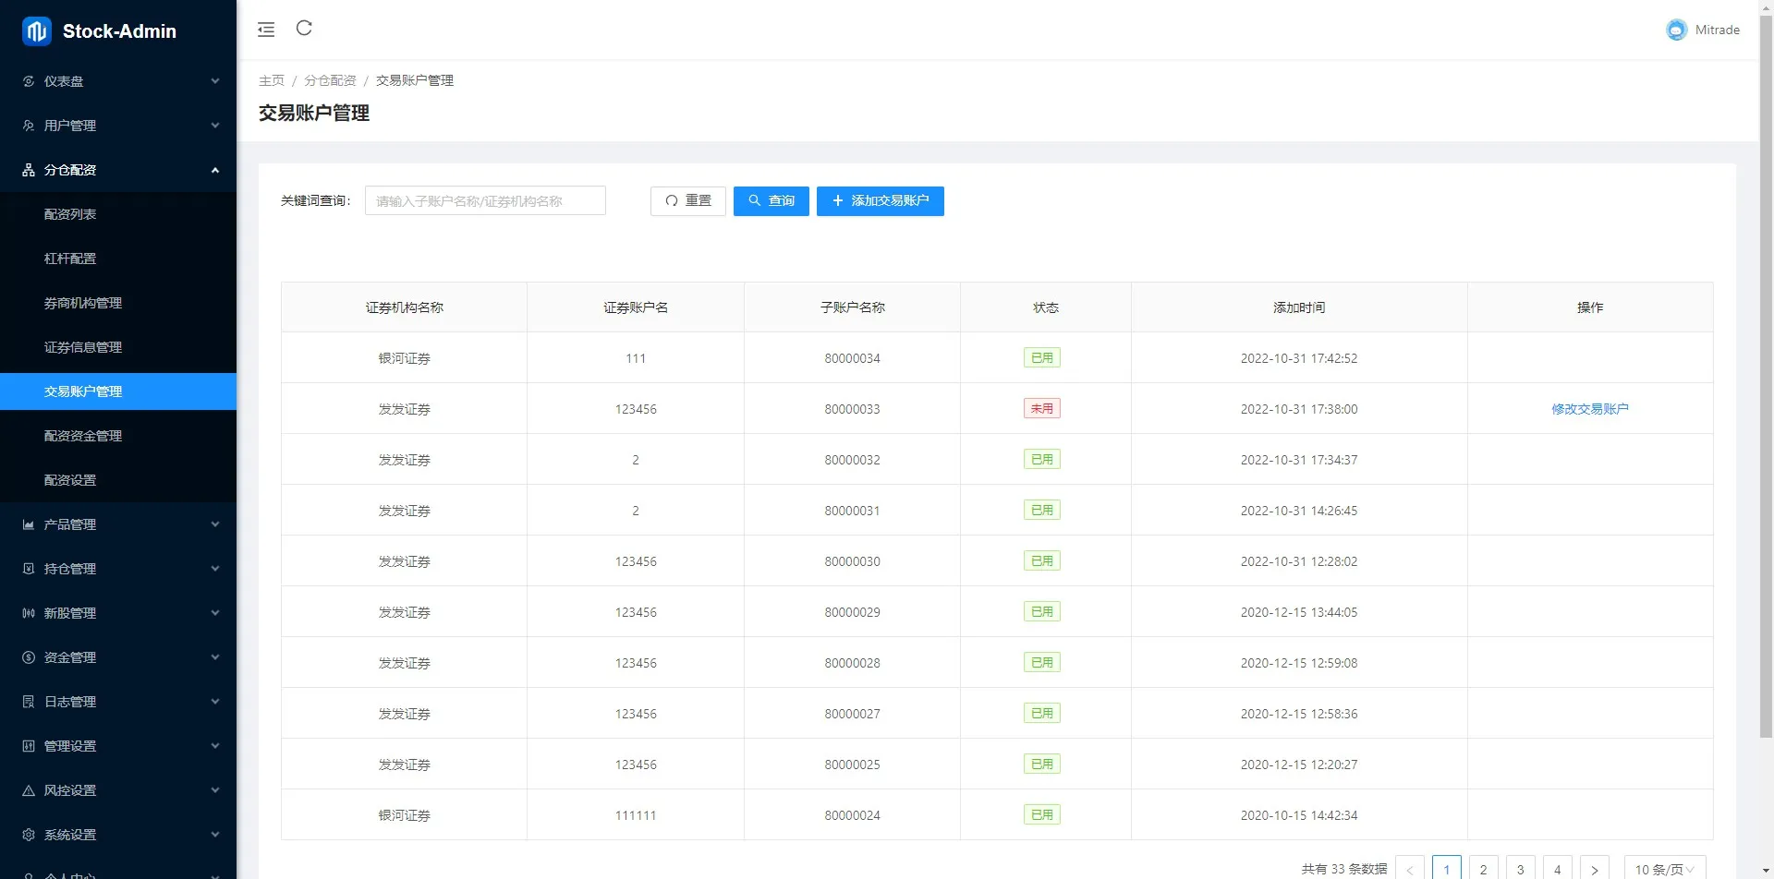Click the Mitrade user avatar icon

(x=1676, y=30)
